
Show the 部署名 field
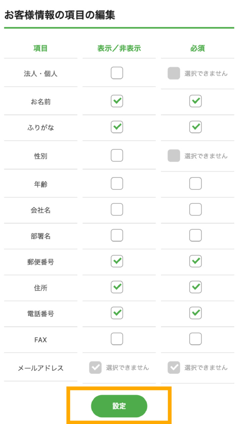point(117,235)
